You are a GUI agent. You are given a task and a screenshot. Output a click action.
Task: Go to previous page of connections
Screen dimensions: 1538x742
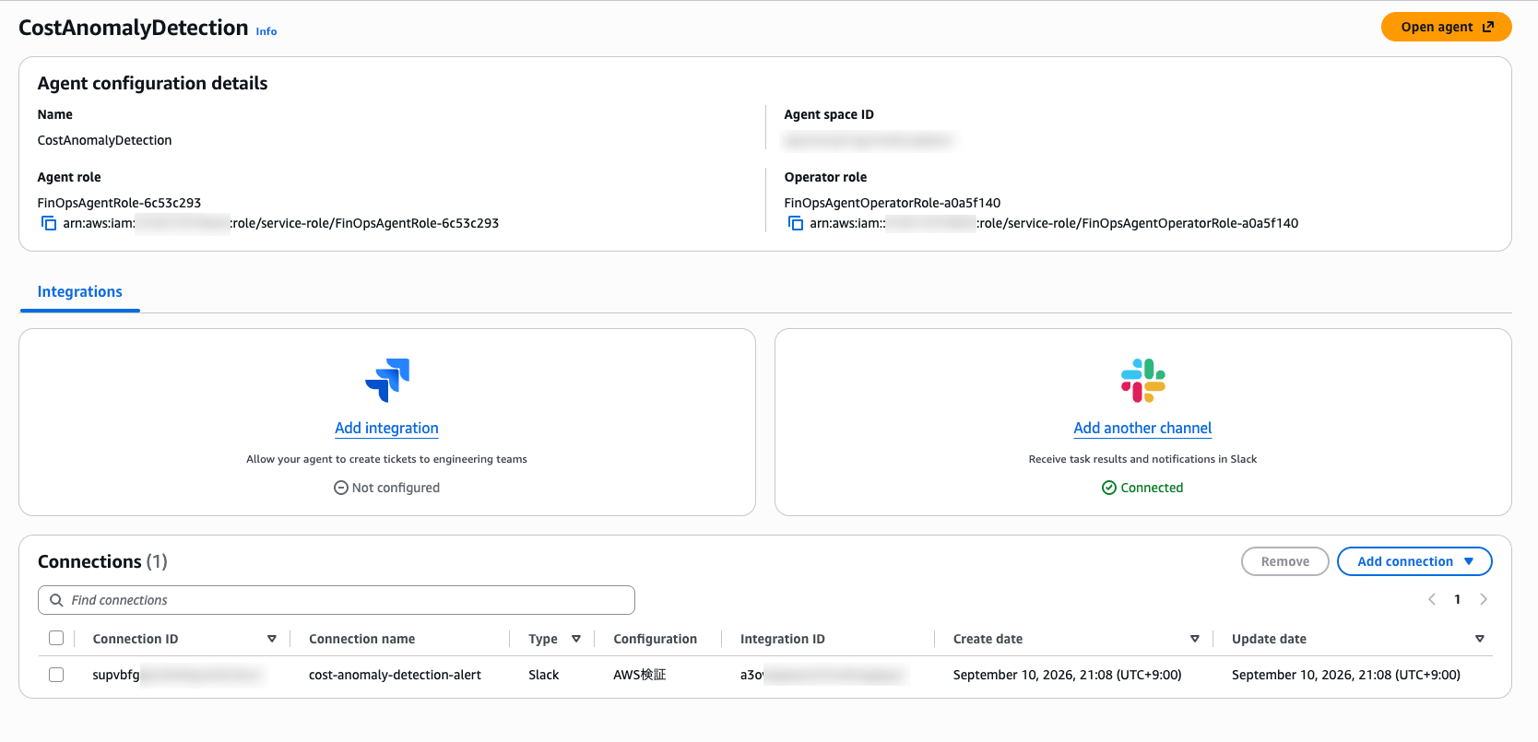pyautogui.click(x=1432, y=599)
